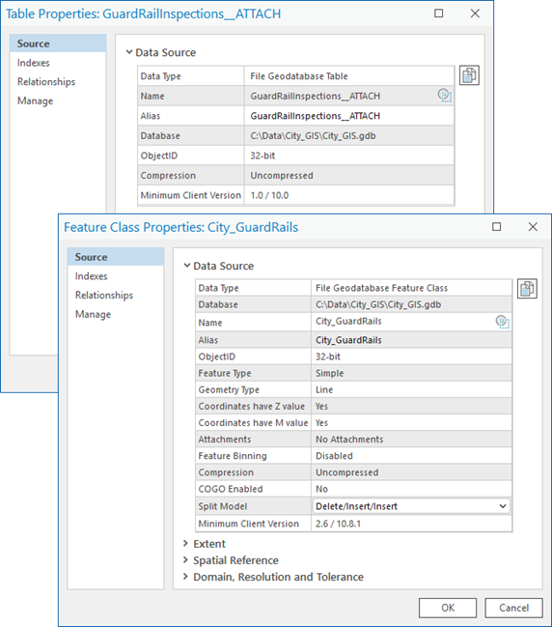Close the Table Properties dialog
This screenshot has width=552, height=627.
point(475,14)
